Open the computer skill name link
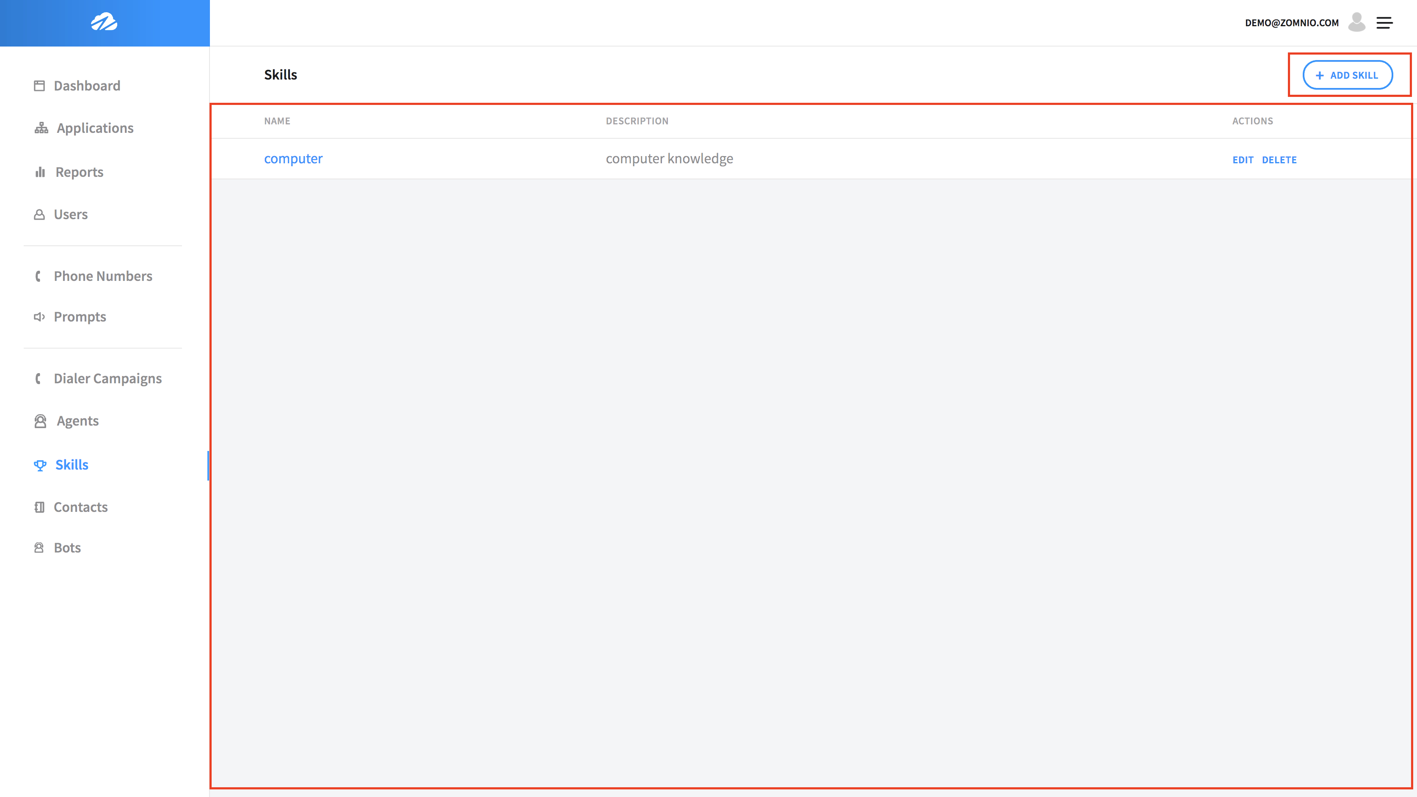This screenshot has width=1417, height=797. point(293,158)
